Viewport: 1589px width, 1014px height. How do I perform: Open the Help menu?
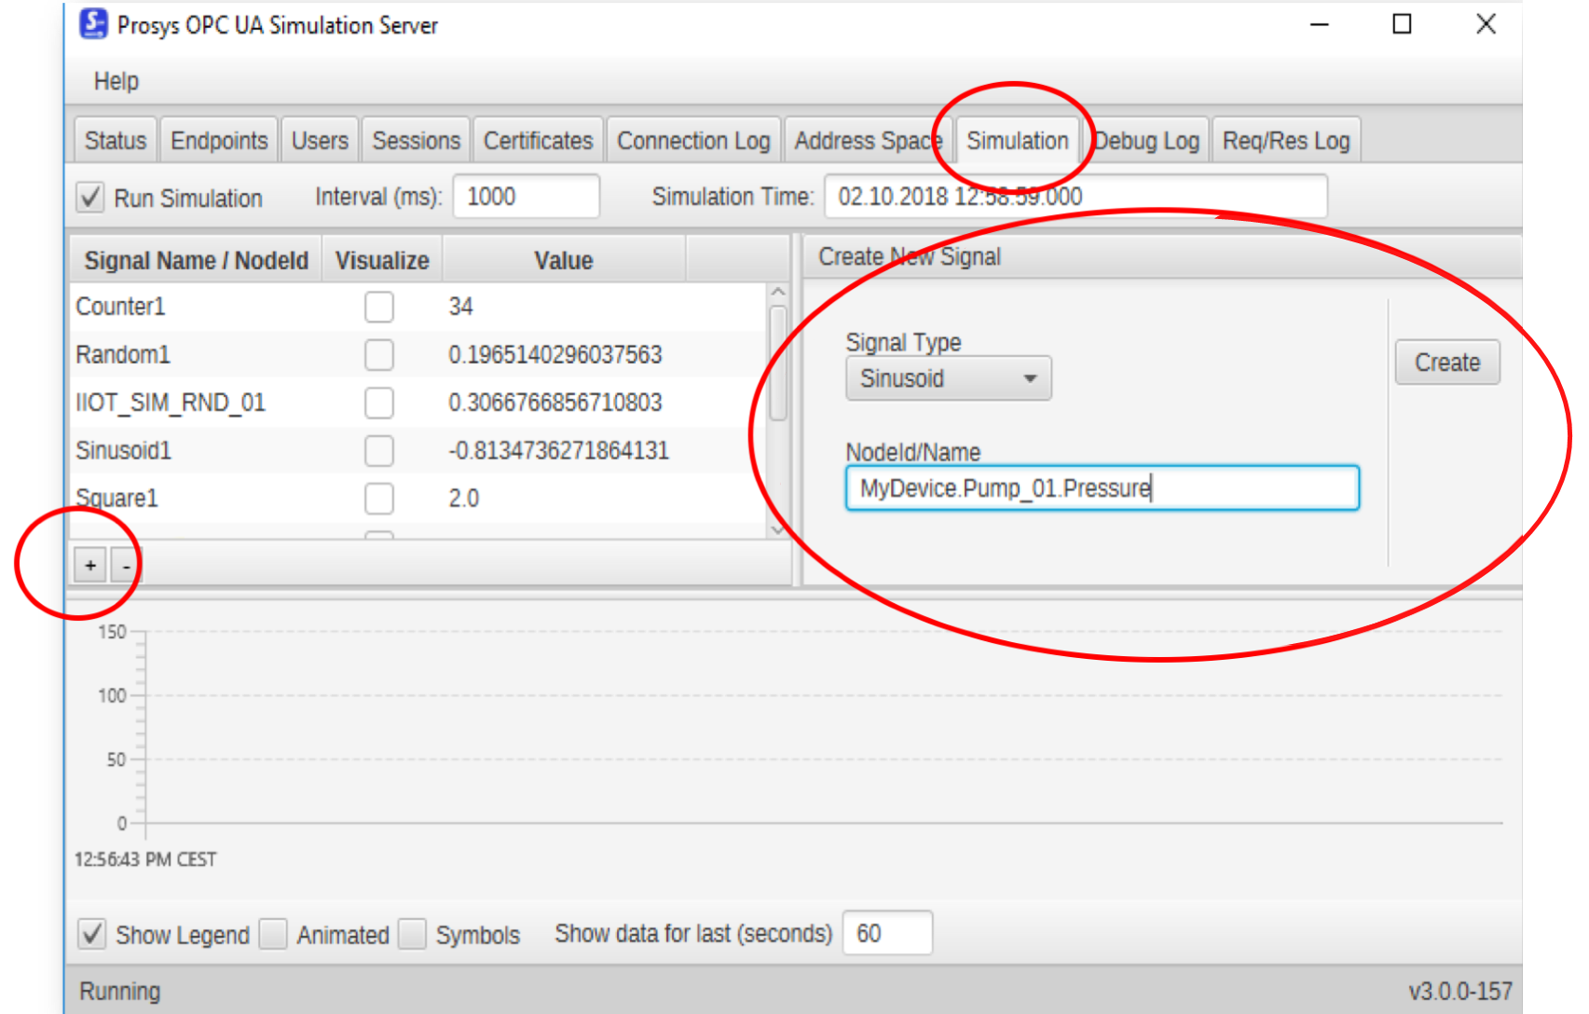click(116, 81)
